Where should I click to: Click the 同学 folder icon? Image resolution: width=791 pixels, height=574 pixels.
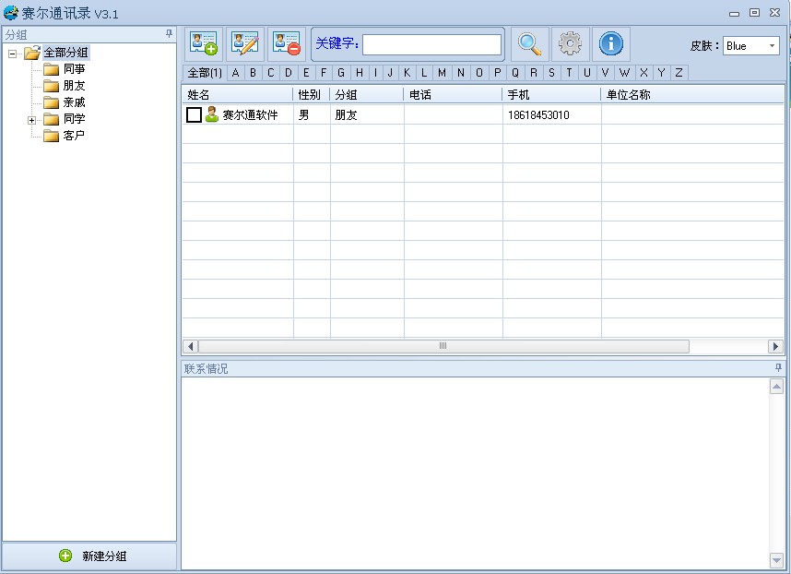[51, 119]
